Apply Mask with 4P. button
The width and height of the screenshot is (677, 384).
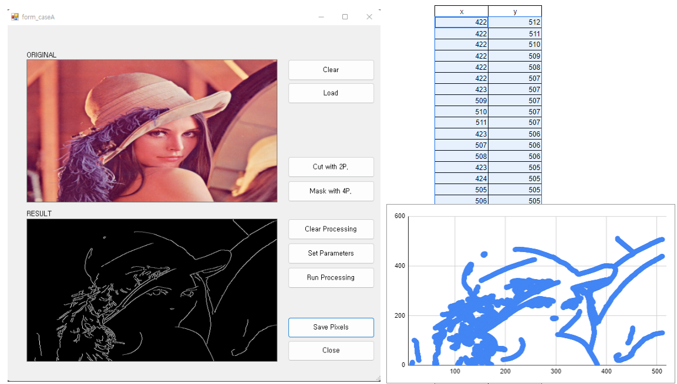coord(331,191)
